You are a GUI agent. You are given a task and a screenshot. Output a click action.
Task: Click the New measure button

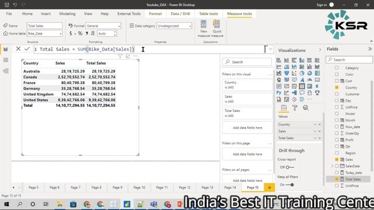[x=203, y=29]
